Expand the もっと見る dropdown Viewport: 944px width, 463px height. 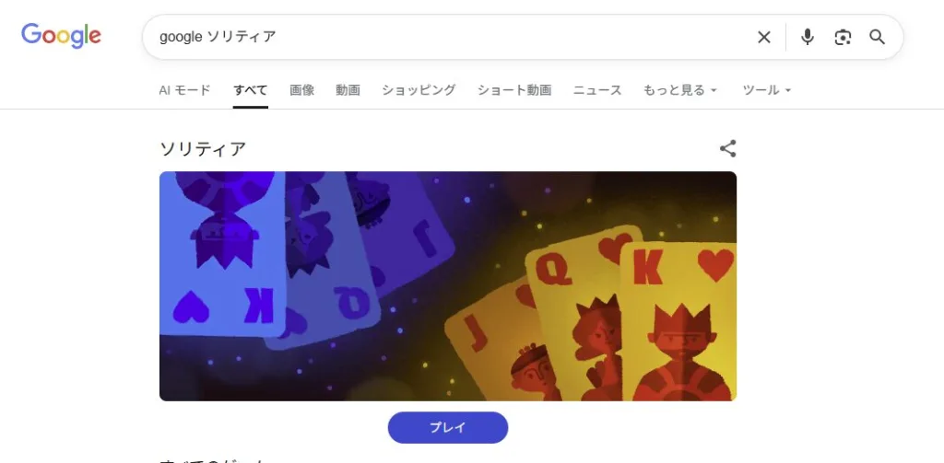click(679, 90)
